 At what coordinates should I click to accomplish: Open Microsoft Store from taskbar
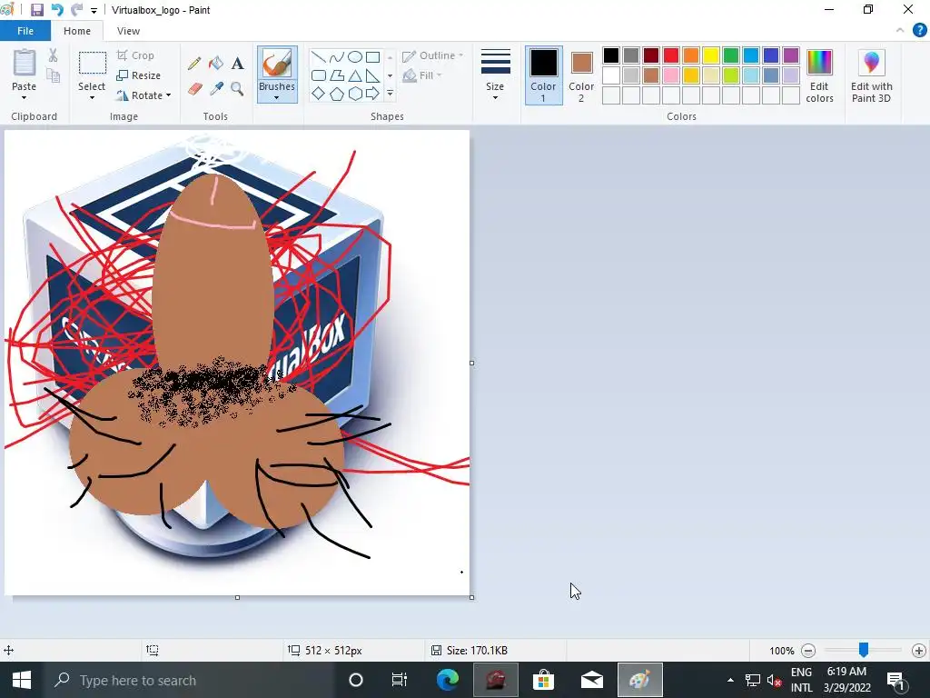click(x=543, y=680)
